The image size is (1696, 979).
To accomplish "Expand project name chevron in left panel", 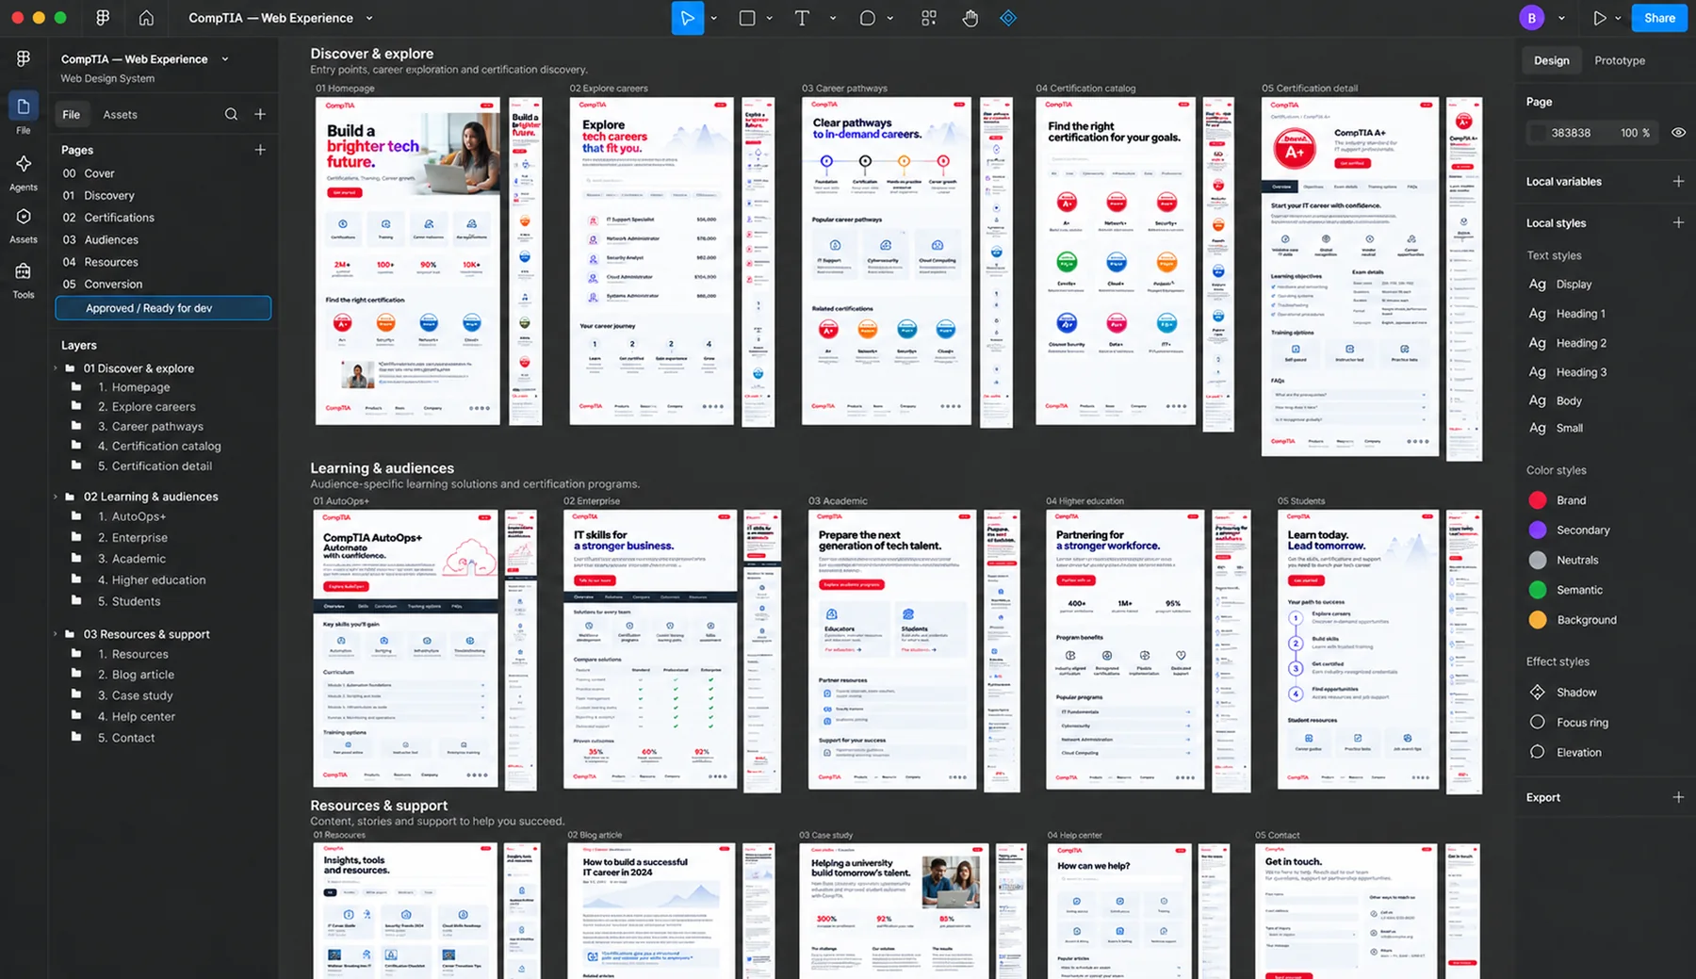I will (x=225, y=58).
